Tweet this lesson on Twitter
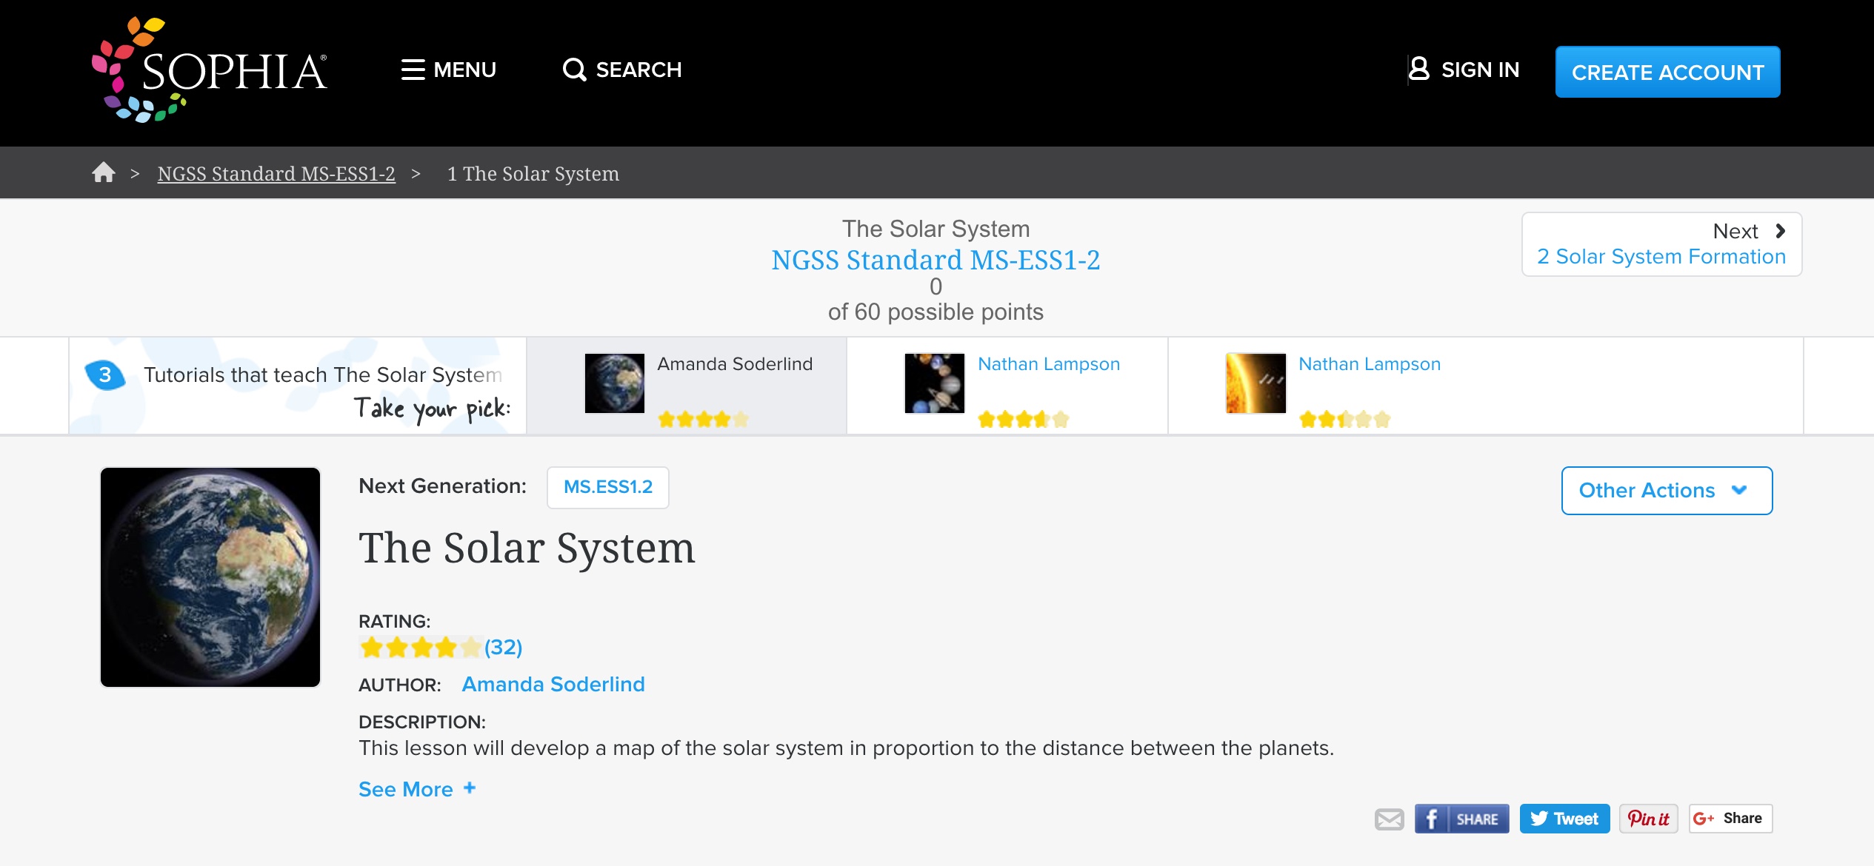The width and height of the screenshot is (1874, 866). pyautogui.click(x=1564, y=819)
